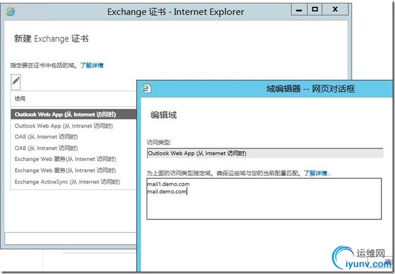Click inside the domain list text area
This screenshot has width=395, height=274.
coord(264,199)
